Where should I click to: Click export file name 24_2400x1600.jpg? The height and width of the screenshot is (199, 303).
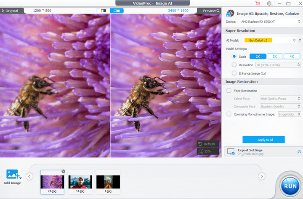251,154
